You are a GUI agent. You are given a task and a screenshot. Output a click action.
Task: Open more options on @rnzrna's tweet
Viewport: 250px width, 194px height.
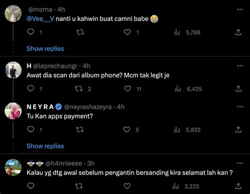[x=240, y=9]
